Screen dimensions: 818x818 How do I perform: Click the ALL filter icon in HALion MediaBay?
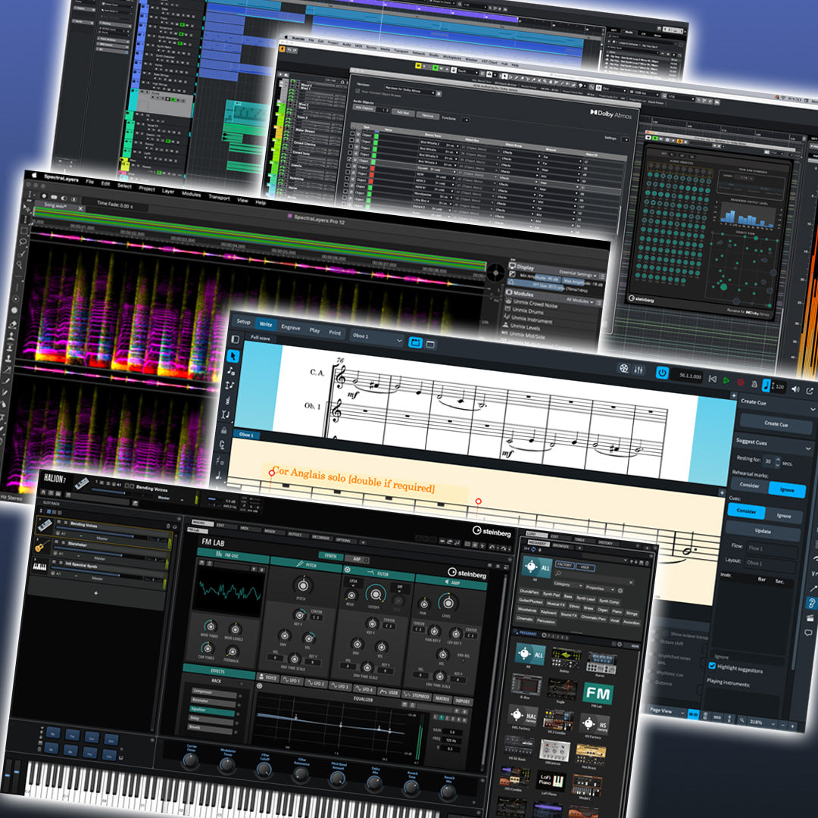[x=537, y=566]
